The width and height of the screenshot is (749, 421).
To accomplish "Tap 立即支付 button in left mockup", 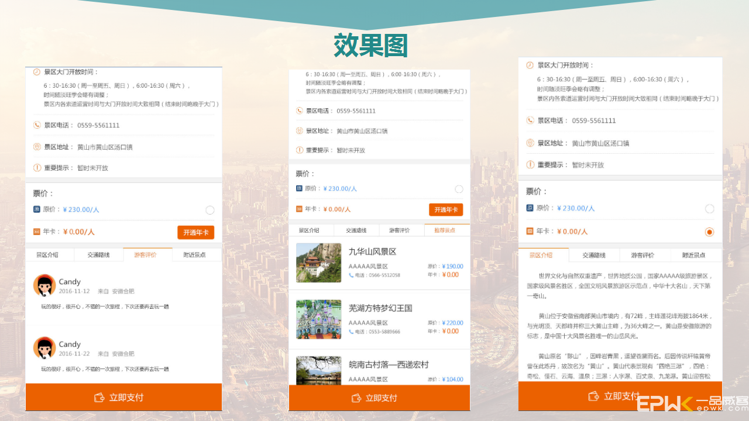I will 124,398.
